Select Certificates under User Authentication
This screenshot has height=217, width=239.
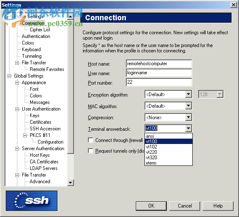pyautogui.click(x=40, y=122)
